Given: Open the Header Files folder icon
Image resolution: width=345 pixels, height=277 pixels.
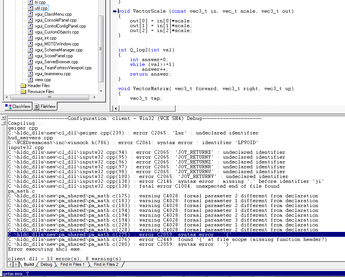Looking at the screenshot, I should [x=23, y=86].
